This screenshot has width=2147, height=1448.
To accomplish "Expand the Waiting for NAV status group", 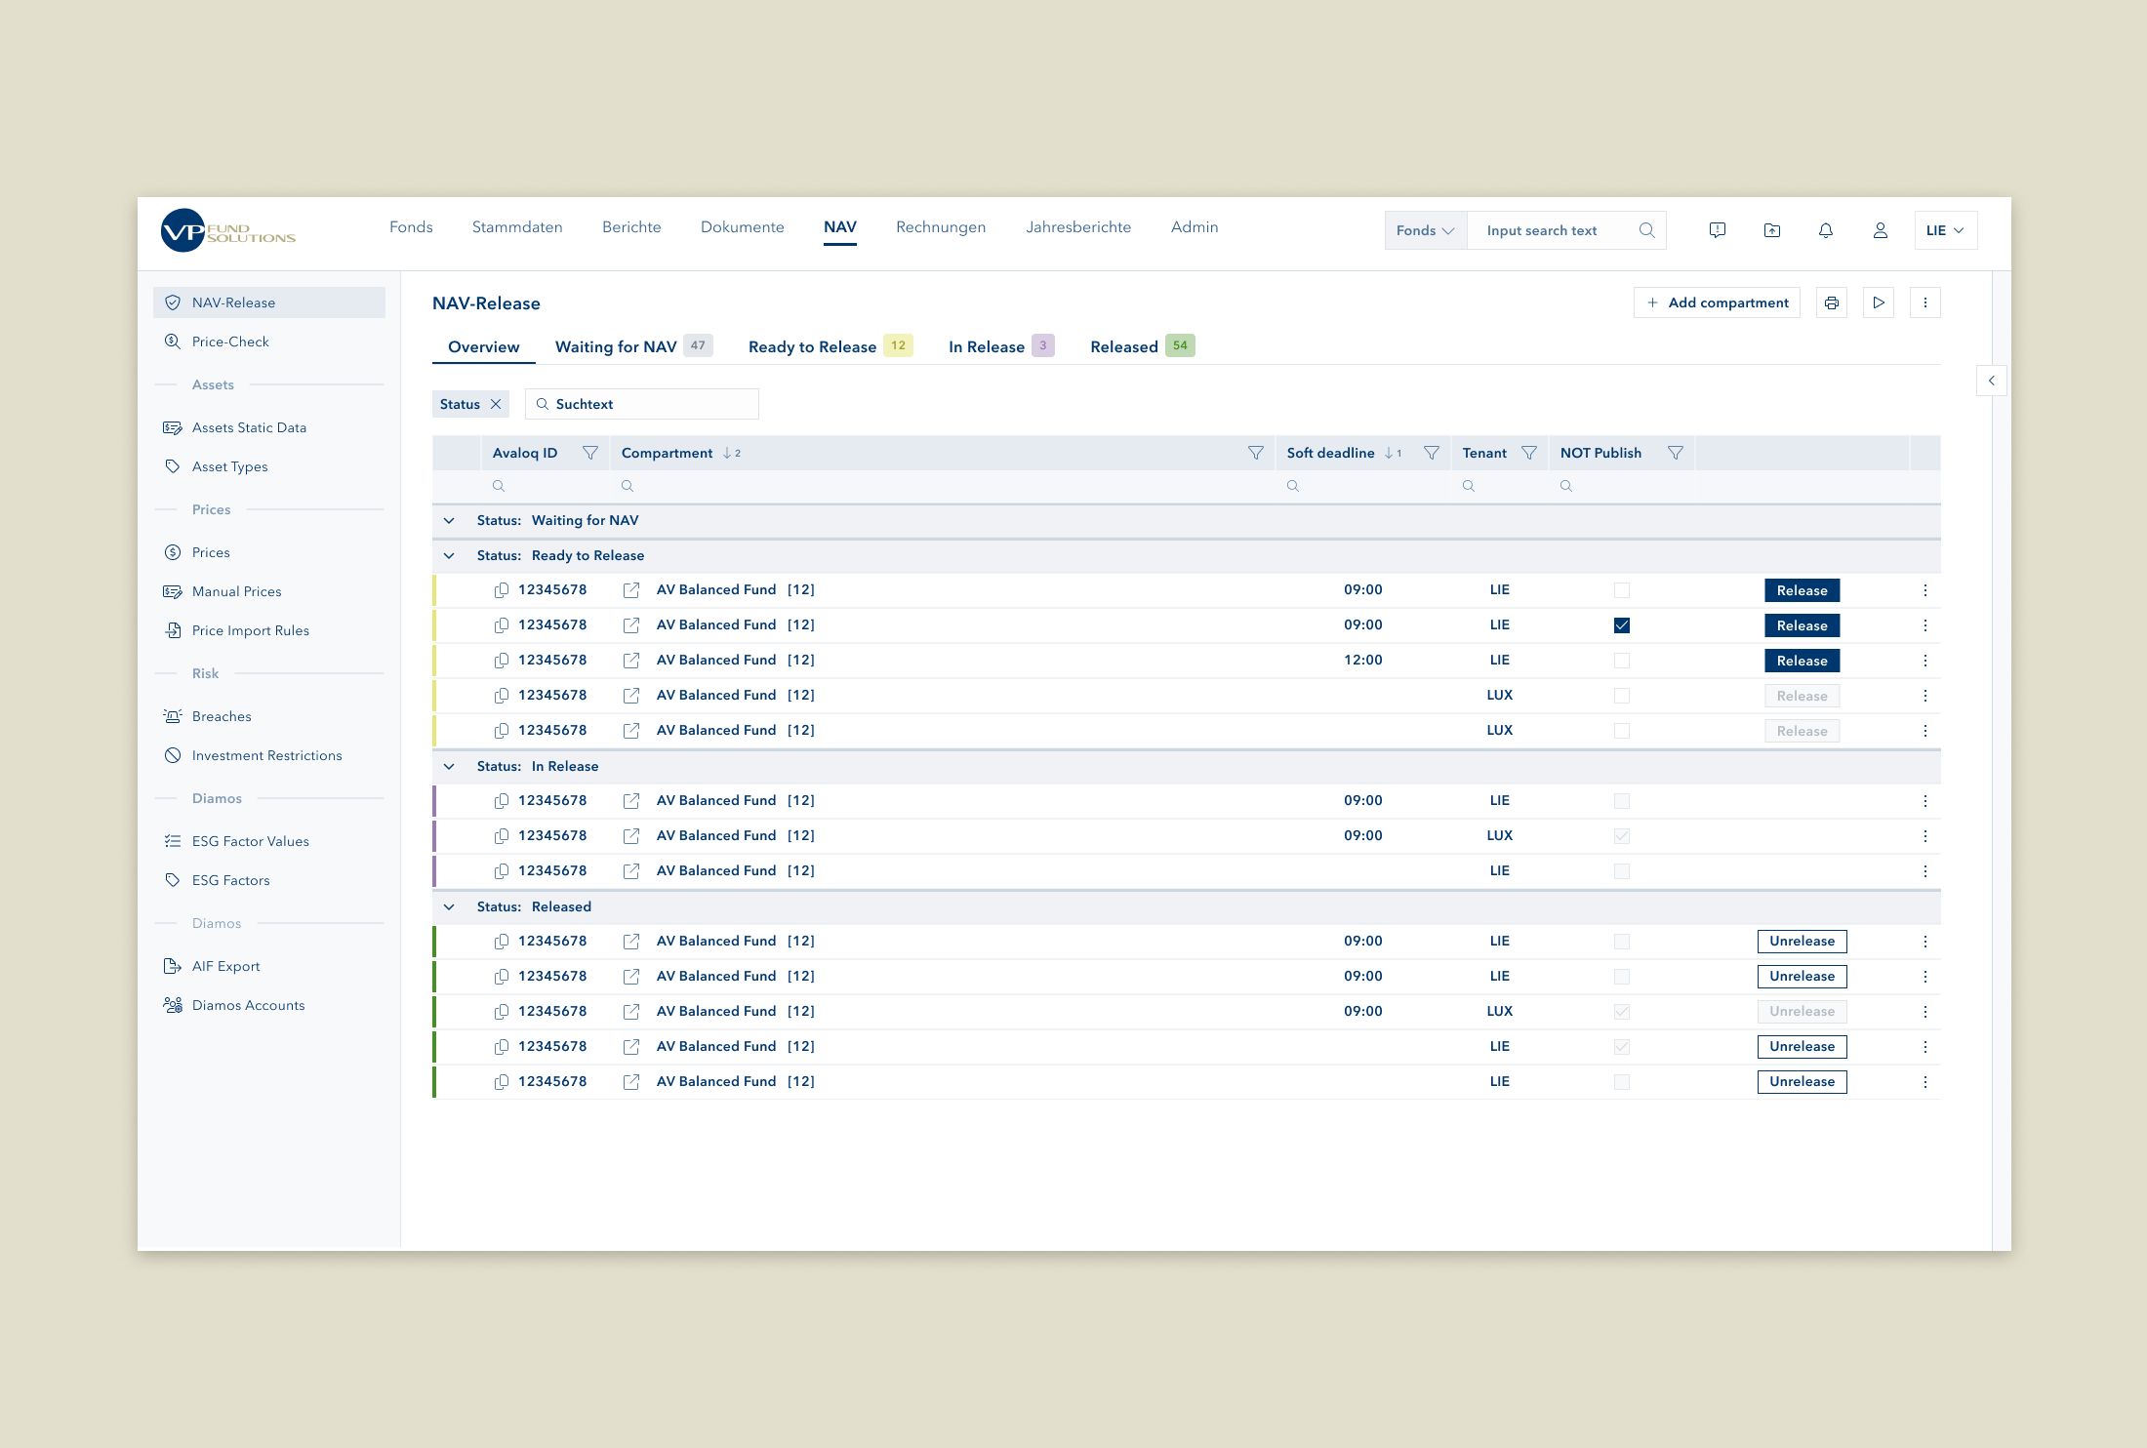I will pyautogui.click(x=449, y=520).
